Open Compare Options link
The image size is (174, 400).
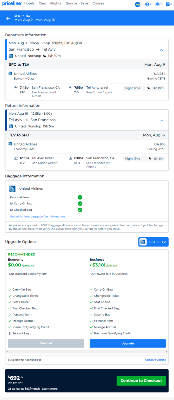point(155,360)
